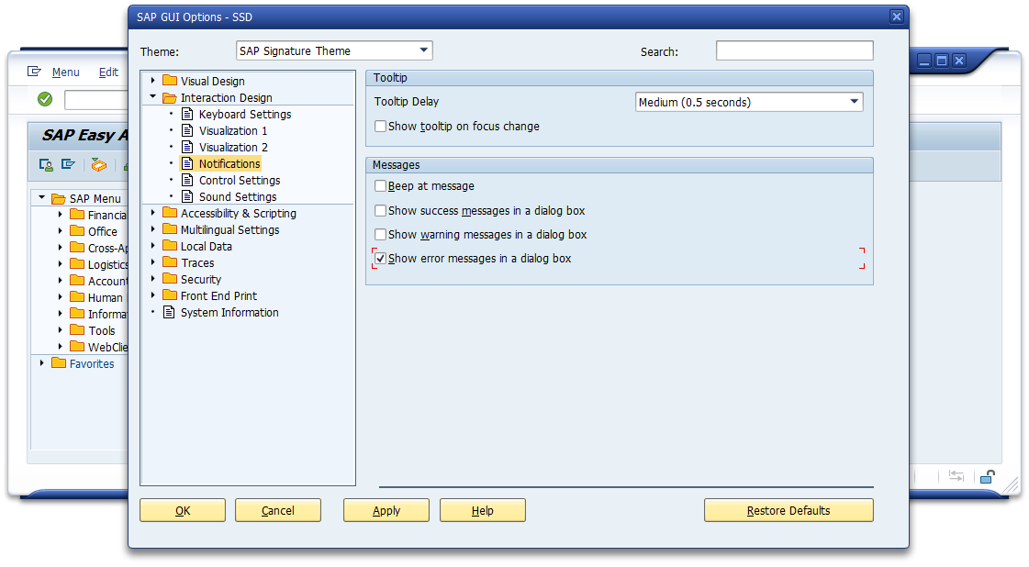Close the SAP GUI Options dialog

[x=897, y=17]
